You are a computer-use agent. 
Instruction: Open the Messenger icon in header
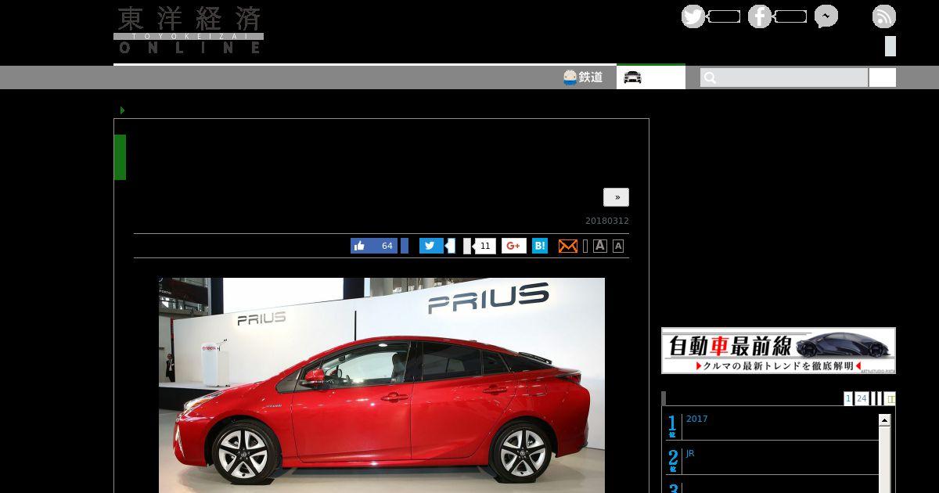coord(826,16)
